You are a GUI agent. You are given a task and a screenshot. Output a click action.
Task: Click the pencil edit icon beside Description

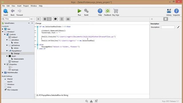coord(178,27)
